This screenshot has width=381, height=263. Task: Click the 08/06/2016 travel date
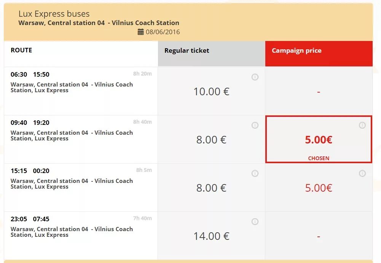point(163,32)
